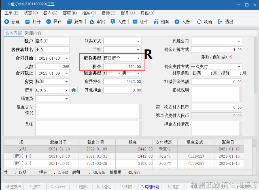
Task: Open the 合同开始 date dropdown
Action: (67, 58)
